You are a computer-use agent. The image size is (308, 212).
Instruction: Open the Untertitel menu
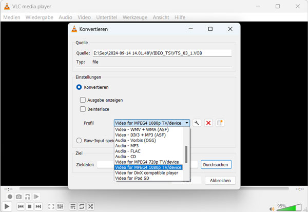(107, 17)
